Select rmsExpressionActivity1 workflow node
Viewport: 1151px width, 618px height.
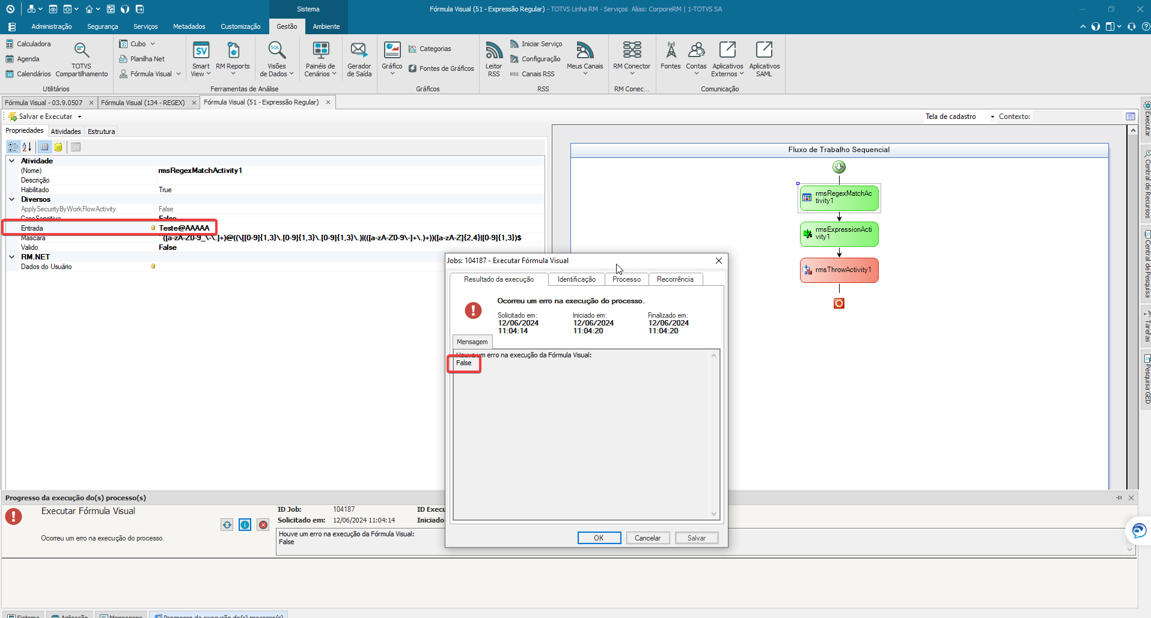(x=839, y=234)
